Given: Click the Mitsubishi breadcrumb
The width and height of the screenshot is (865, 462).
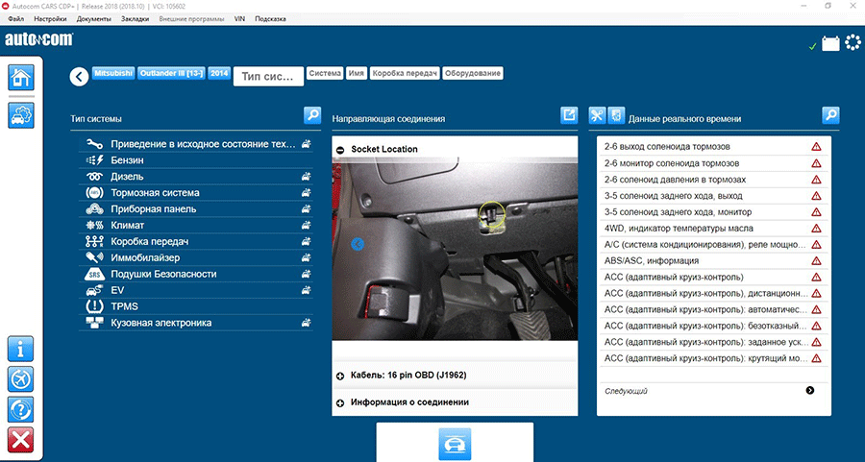Looking at the screenshot, I should pyautogui.click(x=113, y=73).
